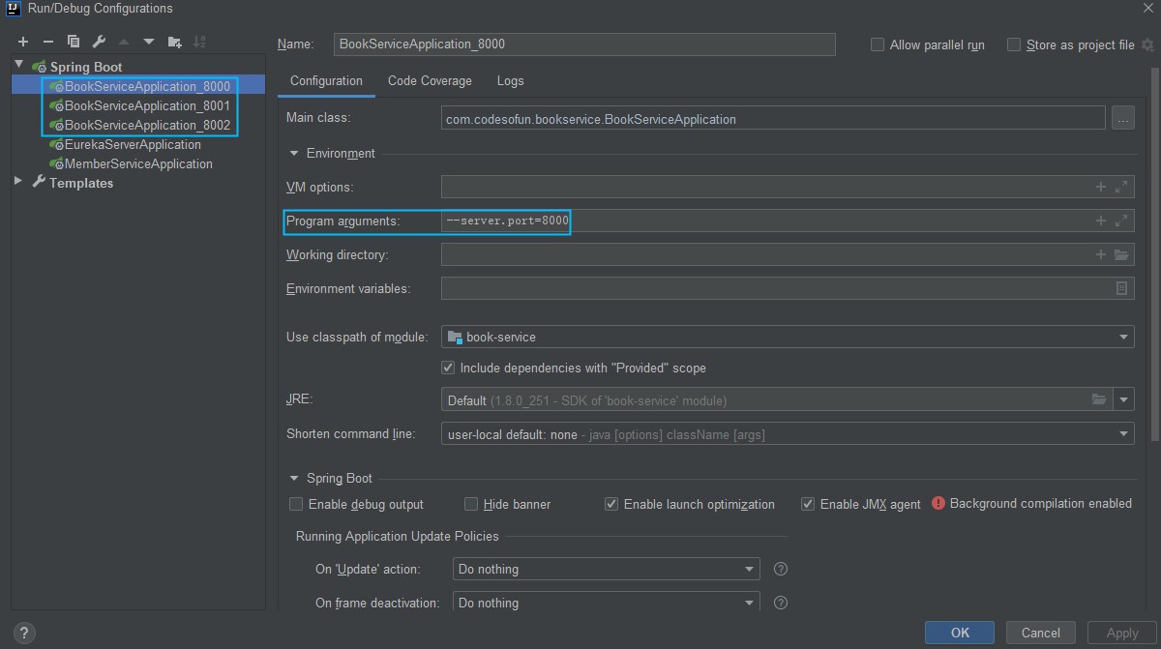Click the browse Main class ellipsis button
The width and height of the screenshot is (1161, 649).
tap(1122, 119)
